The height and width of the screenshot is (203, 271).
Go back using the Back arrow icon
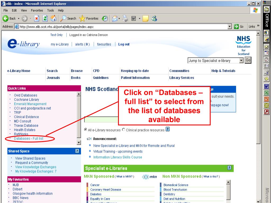(6, 19)
